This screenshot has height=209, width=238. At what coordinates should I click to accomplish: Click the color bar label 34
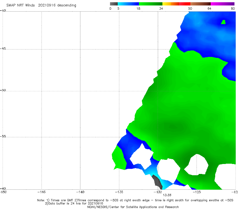[x=161, y=8]
